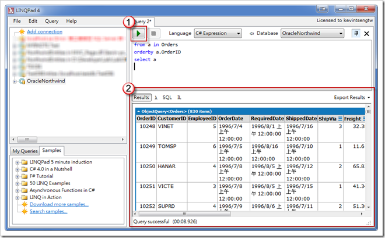The height and width of the screenshot is (238, 385).
Task: Switch to the lambda results tab
Action: 156,98
